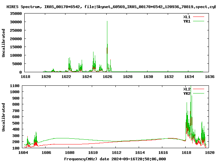Click the 600 y-axis tick label
The height and width of the screenshot is (162, 216).
pyautogui.click(x=16, y=117)
